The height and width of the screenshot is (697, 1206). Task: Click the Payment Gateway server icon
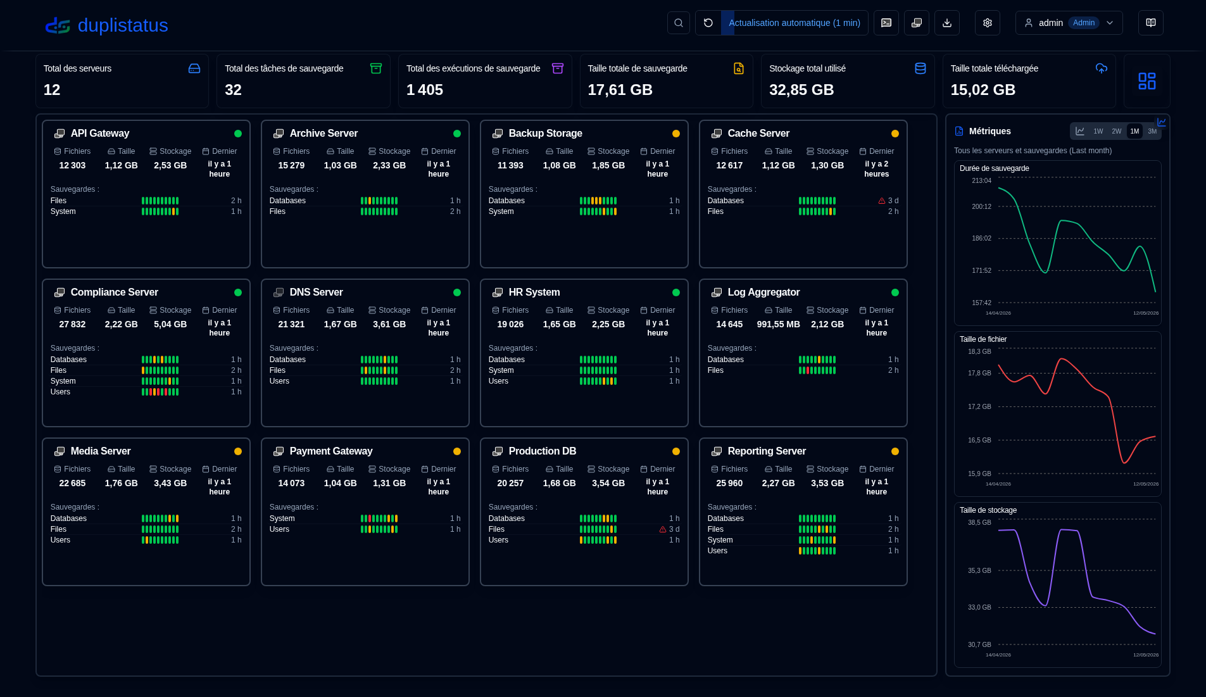pyautogui.click(x=279, y=451)
